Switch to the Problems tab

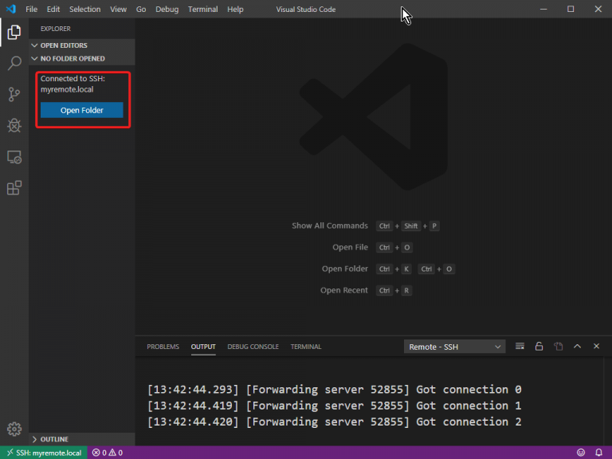pos(163,347)
